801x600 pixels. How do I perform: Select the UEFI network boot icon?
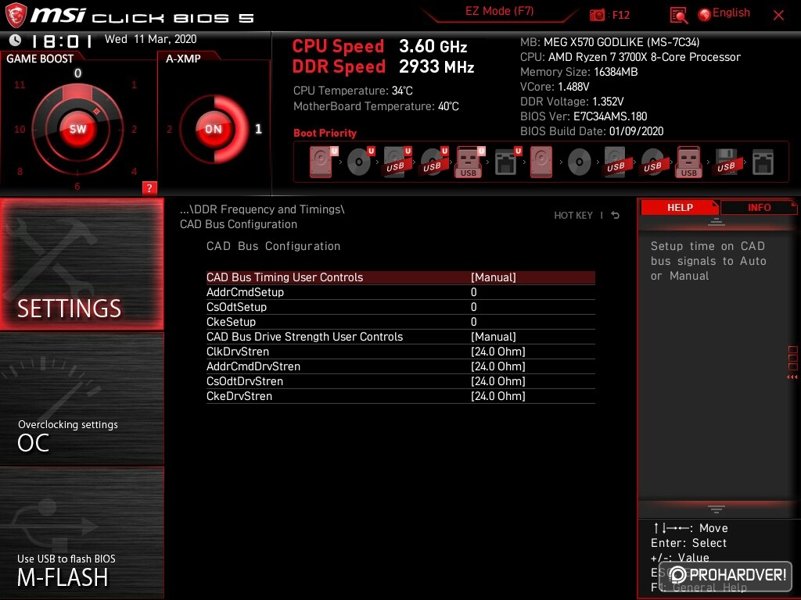(508, 162)
